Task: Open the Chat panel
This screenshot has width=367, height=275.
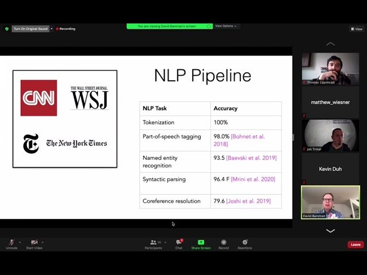Action: (x=178, y=242)
